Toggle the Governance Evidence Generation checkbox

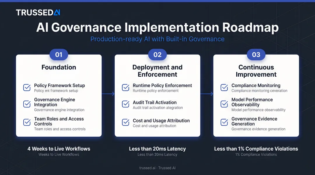click(224, 122)
